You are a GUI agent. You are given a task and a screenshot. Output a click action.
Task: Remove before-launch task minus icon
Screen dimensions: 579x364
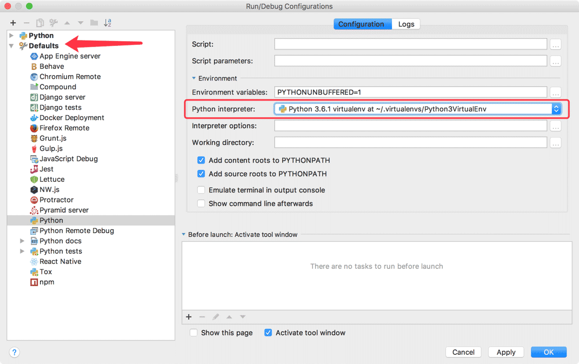(x=202, y=317)
